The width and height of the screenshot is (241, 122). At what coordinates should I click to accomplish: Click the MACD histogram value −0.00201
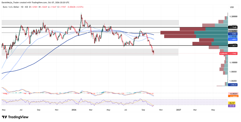(234, 94)
